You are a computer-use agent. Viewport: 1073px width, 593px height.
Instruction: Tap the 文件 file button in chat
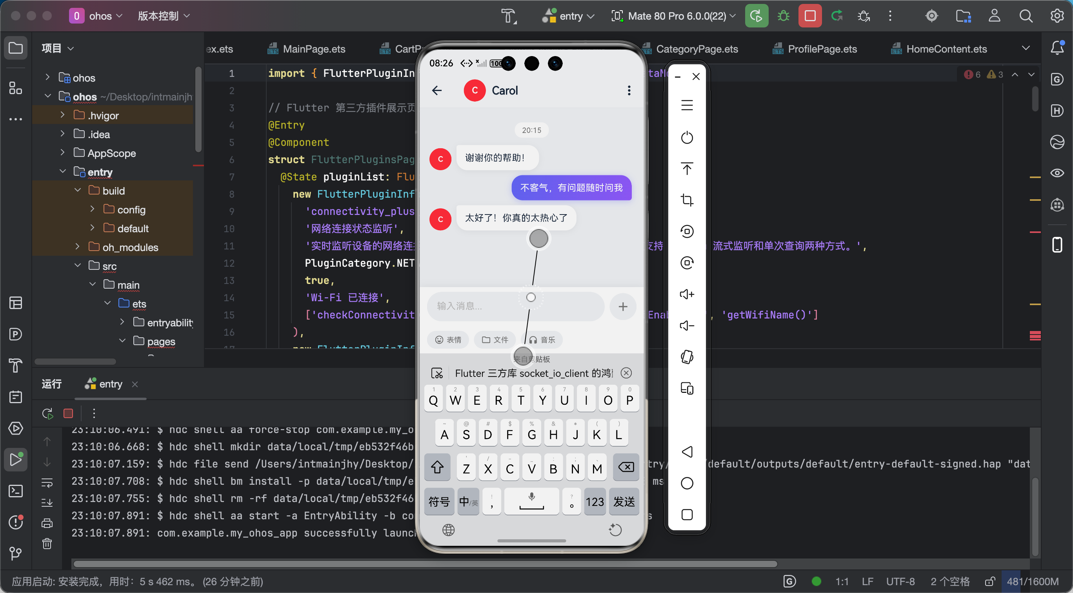click(495, 340)
